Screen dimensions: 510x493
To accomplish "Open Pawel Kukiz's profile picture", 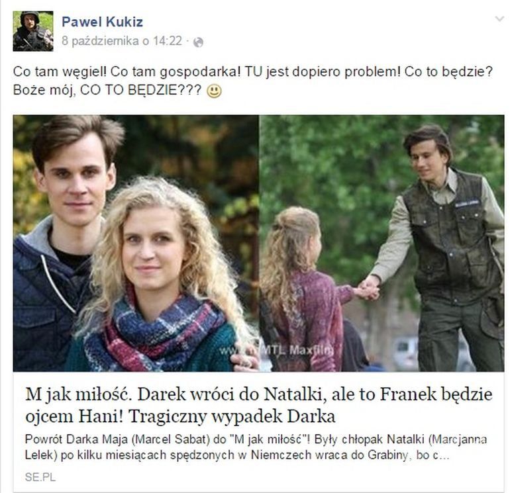I will (33, 31).
